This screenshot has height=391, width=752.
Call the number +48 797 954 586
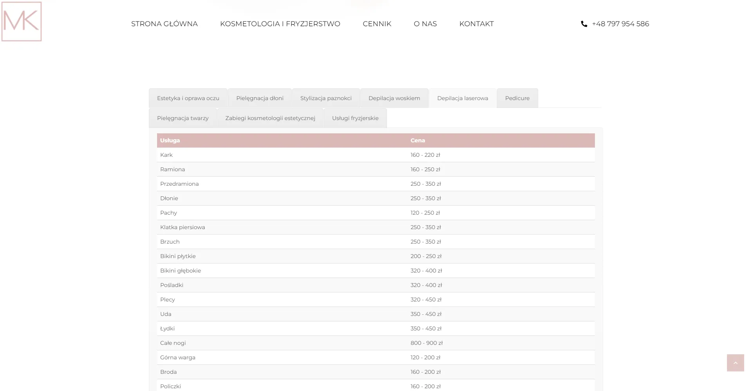[620, 24]
